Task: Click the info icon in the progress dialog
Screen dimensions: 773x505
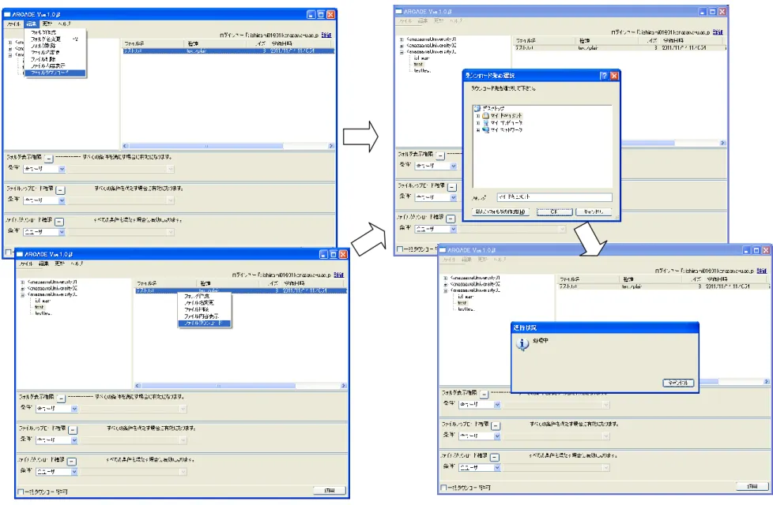Action: (522, 344)
